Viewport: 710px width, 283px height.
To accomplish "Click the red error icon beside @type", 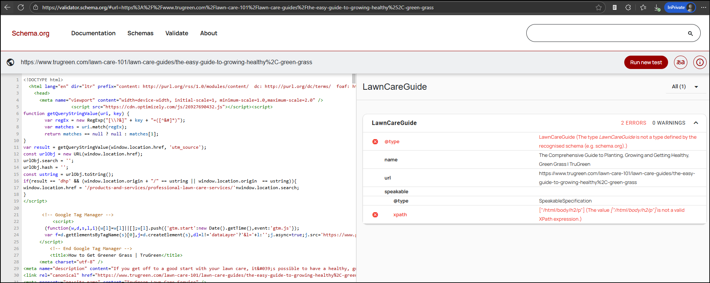I will [x=375, y=142].
